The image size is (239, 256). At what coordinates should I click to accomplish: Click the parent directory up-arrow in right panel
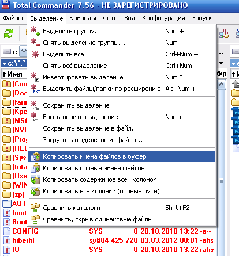point(236,84)
